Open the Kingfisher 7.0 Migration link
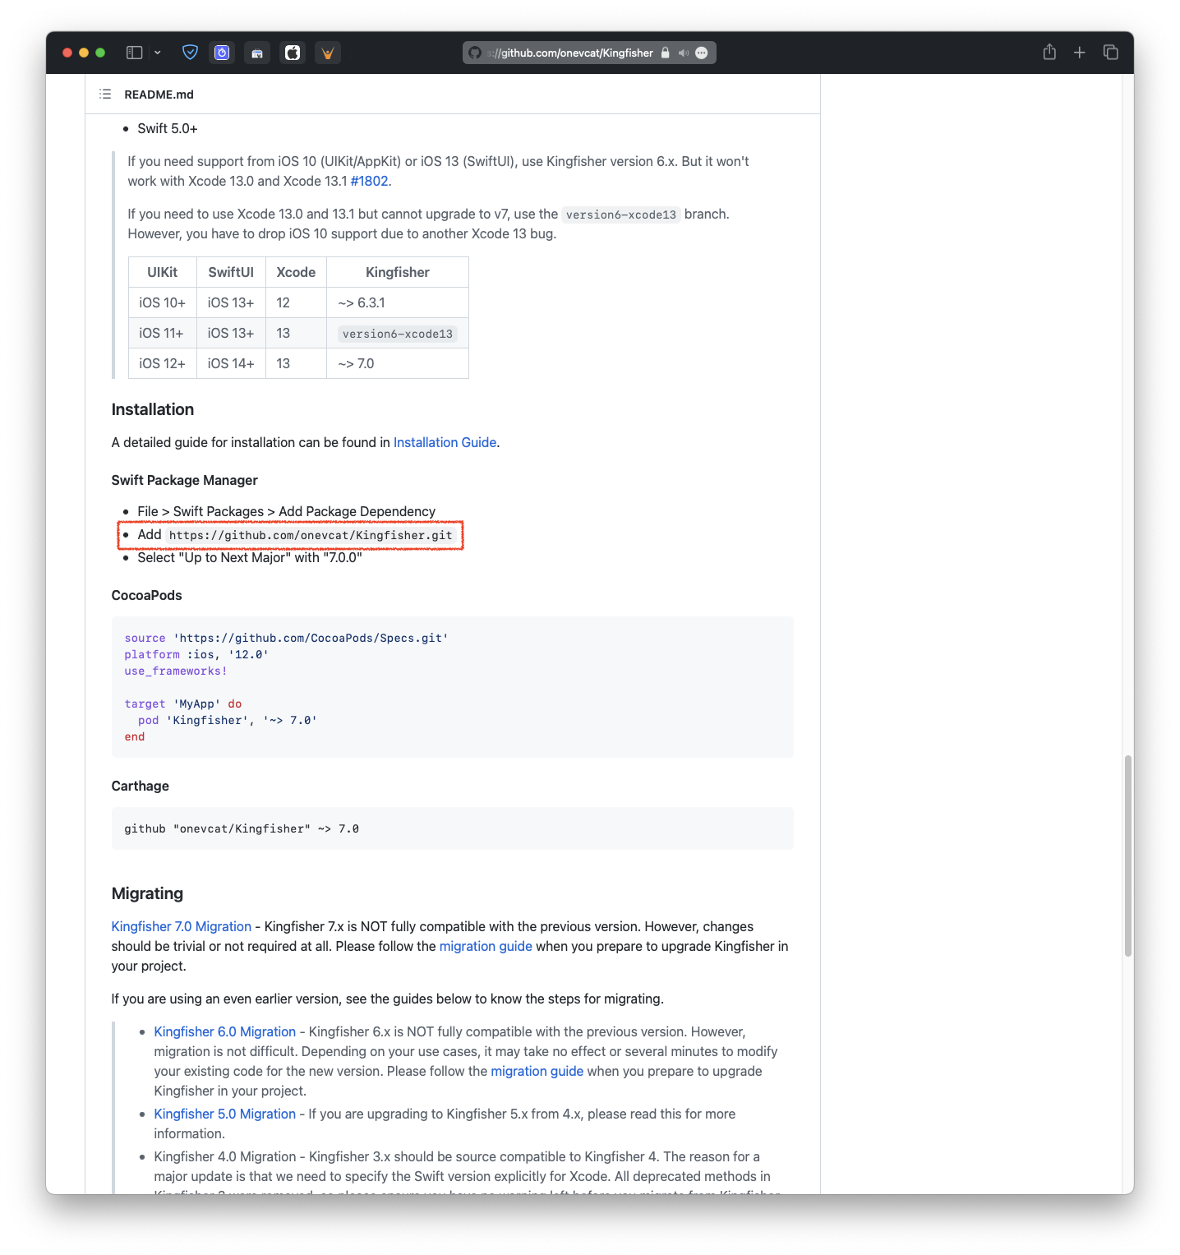 [x=182, y=926]
